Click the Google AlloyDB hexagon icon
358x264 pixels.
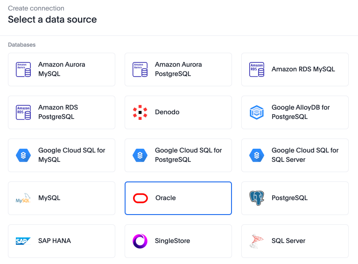point(257,112)
